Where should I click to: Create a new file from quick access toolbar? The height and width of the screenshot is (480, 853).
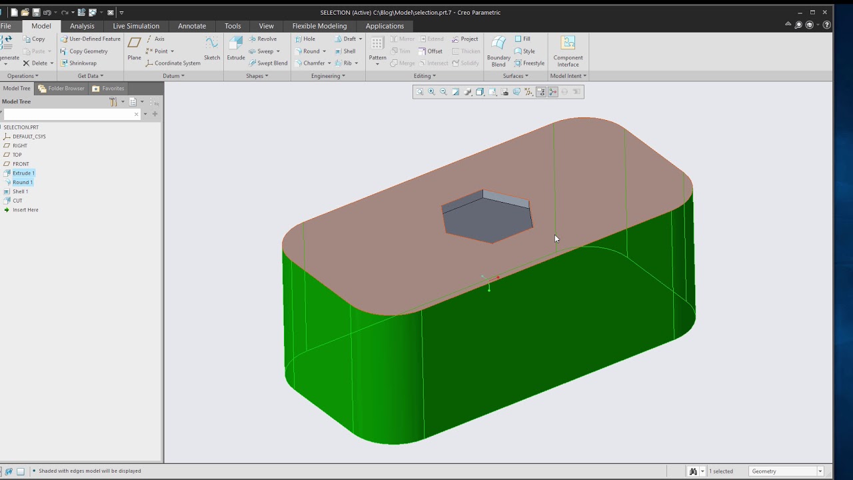[x=14, y=12]
